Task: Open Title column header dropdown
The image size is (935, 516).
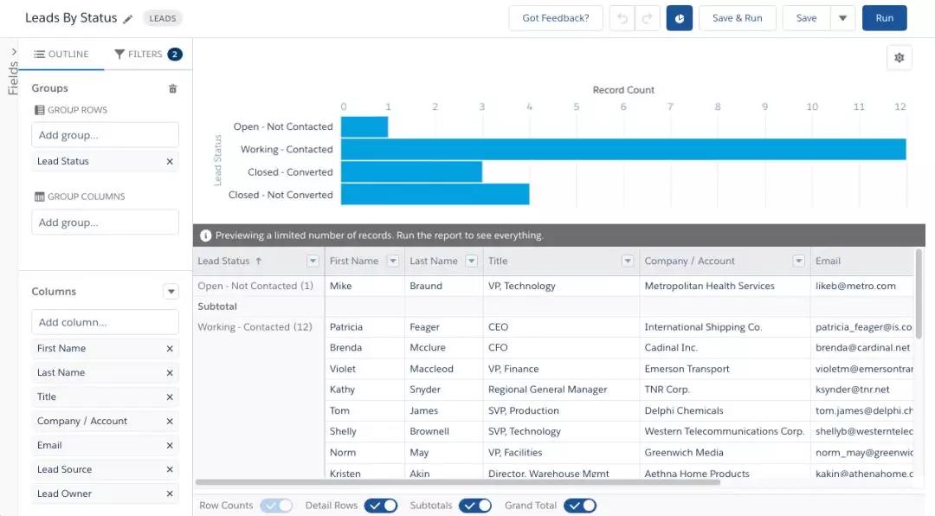Action: point(628,261)
